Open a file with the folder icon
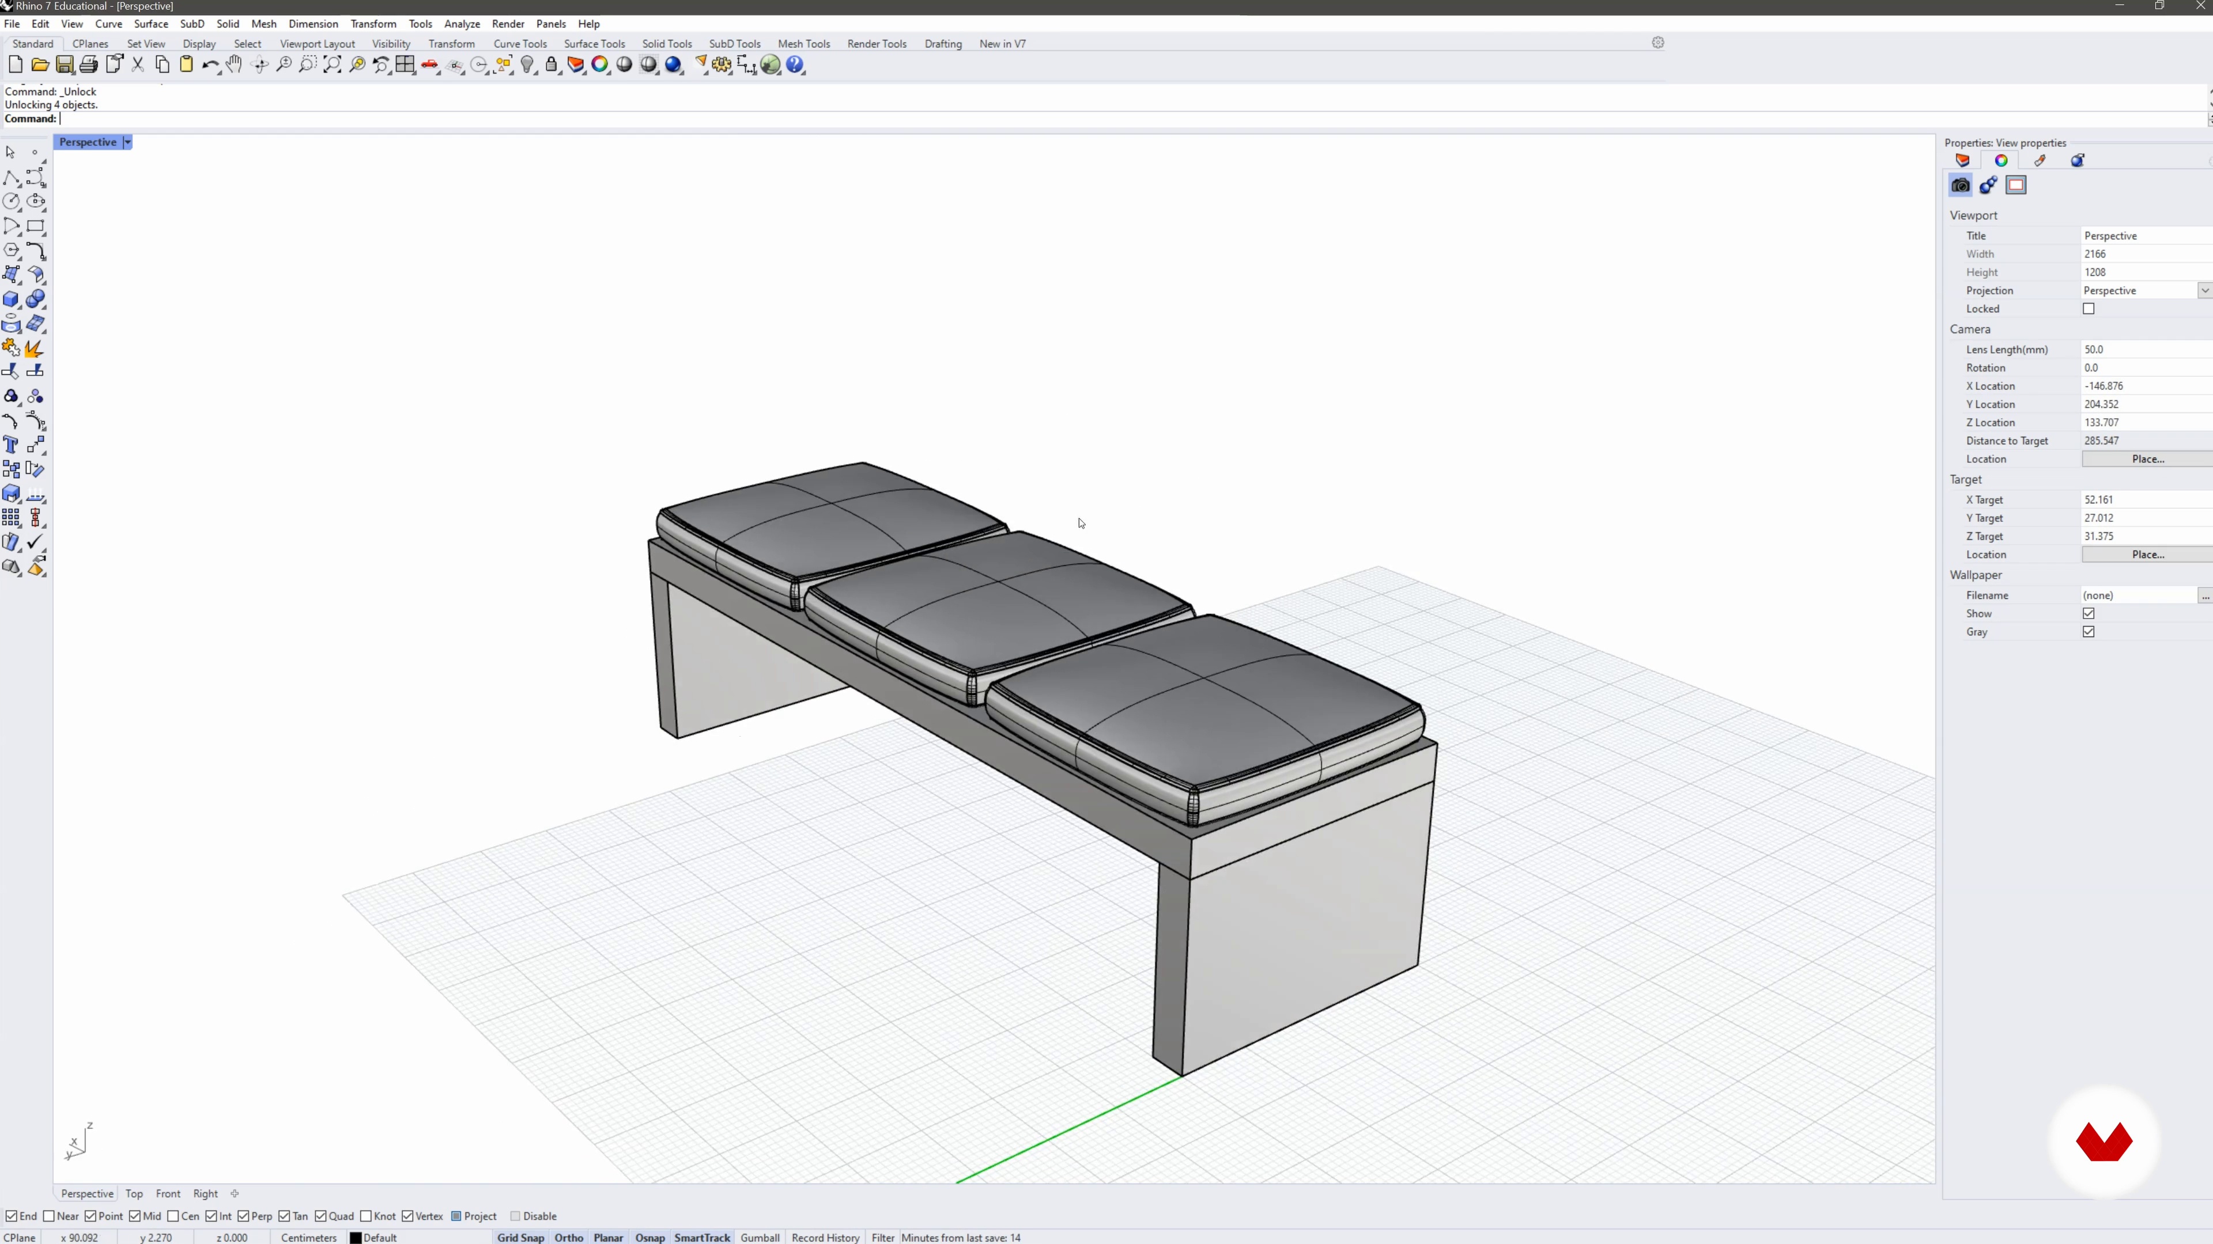 [x=40, y=65]
